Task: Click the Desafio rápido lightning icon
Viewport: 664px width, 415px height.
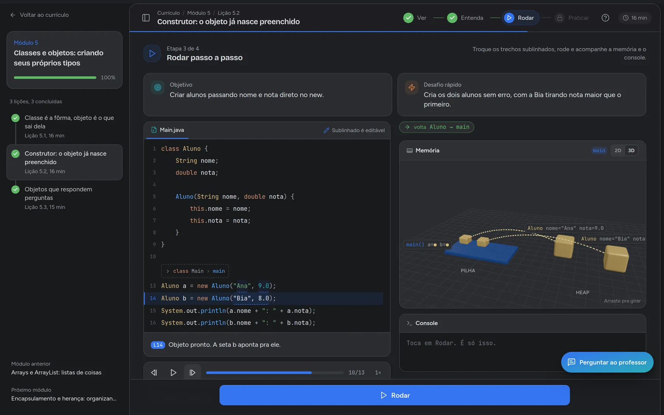Action: tap(412, 87)
